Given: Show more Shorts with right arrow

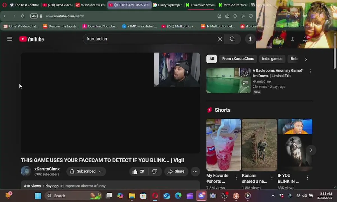Looking at the screenshot, I should point(311,150).
